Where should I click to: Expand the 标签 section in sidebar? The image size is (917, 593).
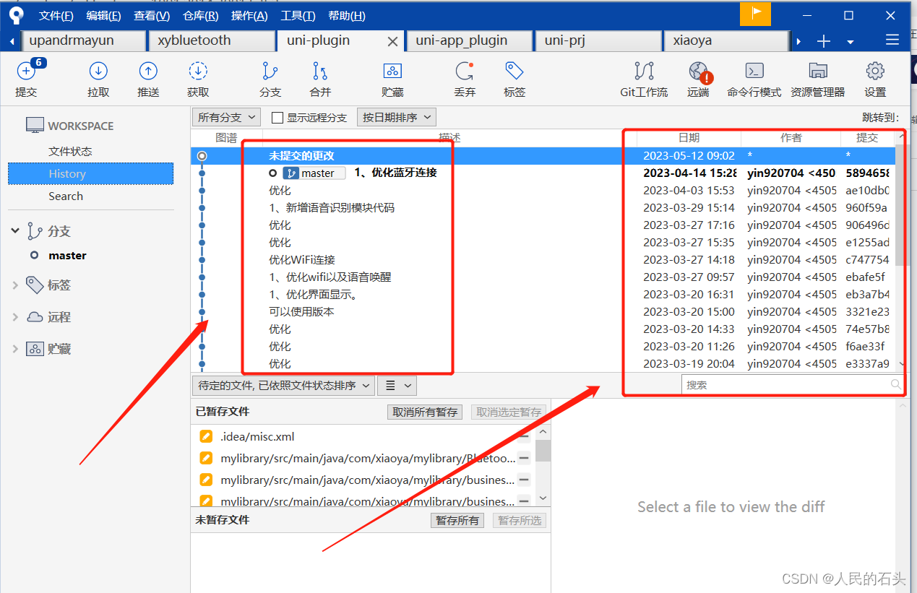tap(15, 285)
